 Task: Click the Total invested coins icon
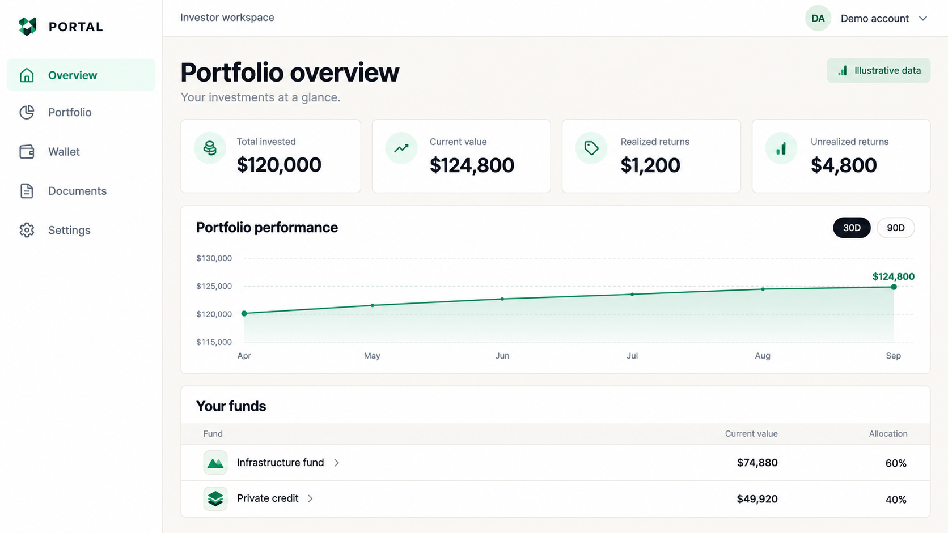tap(210, 148)
